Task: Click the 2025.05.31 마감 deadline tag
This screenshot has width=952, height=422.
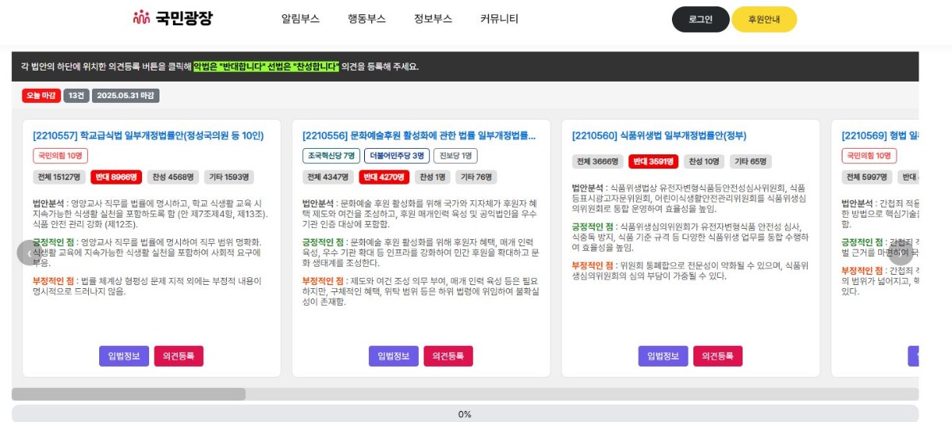Action: [125, 96]
